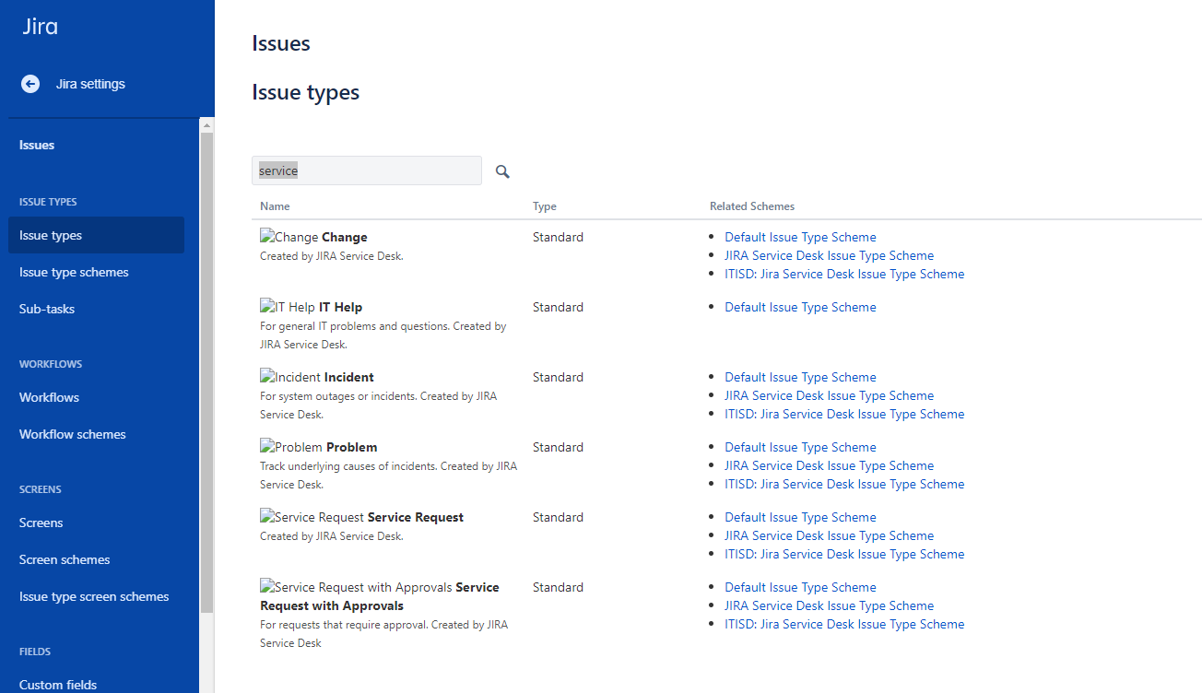1202x693 pixels.
Task: Open Default Issue Type Scheme for Service Request
Action: tap(800, 517)
